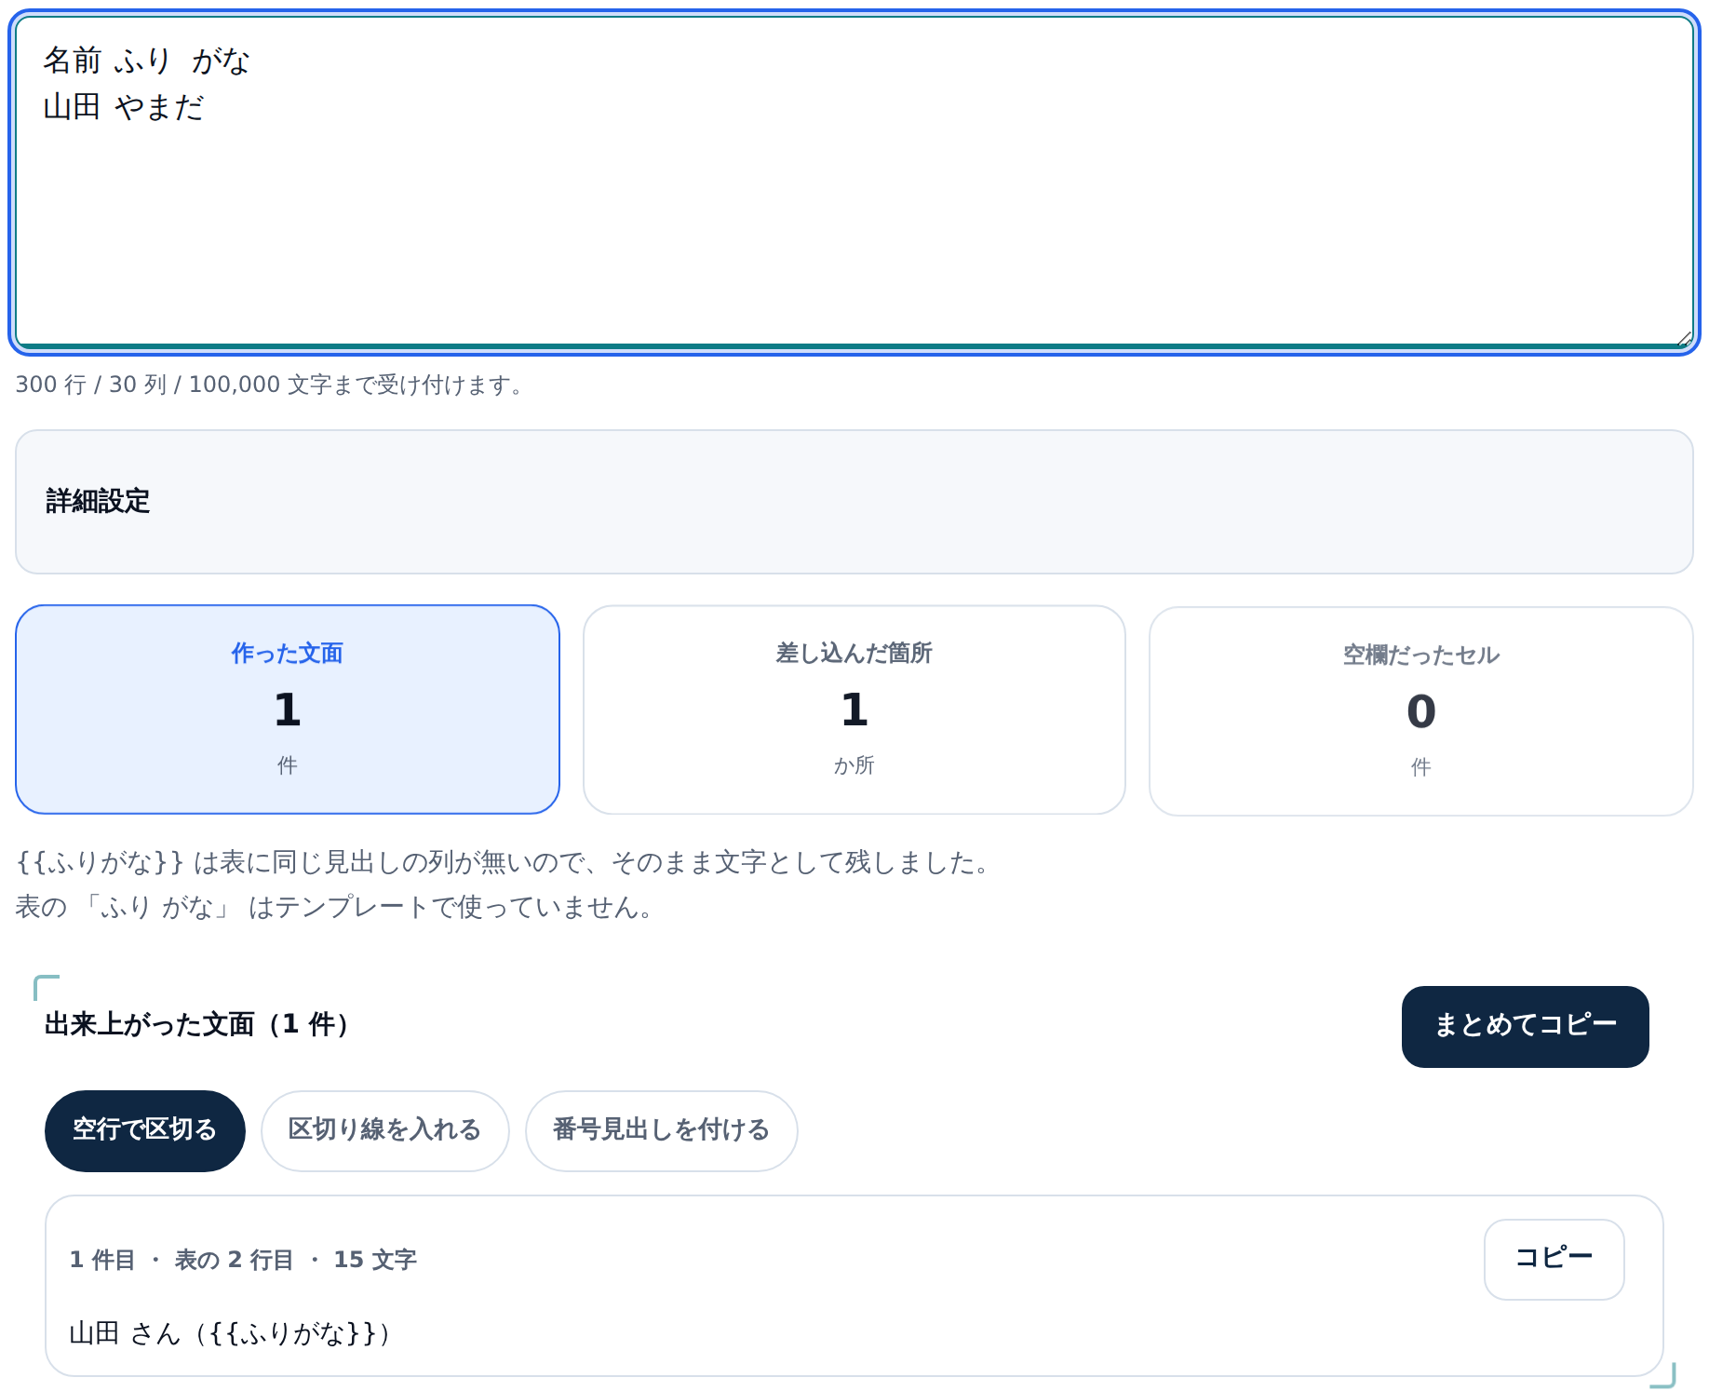The image size is (1709, 1391).
Task: Choose 空行で区切る separator option
Action: point(145,1130)
